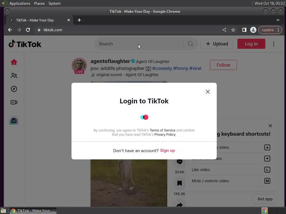Open the Places menu
286x214 pixels.
click(39, 3)
